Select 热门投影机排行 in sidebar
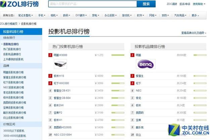The height and width of the screenshot is (140, 215). (12, 49)
